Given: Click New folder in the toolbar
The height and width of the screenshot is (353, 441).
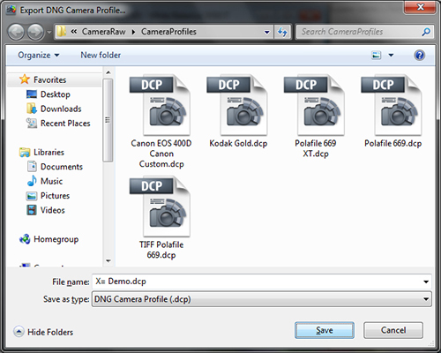Looking at the screenshot, I should (x=101, y=55).
